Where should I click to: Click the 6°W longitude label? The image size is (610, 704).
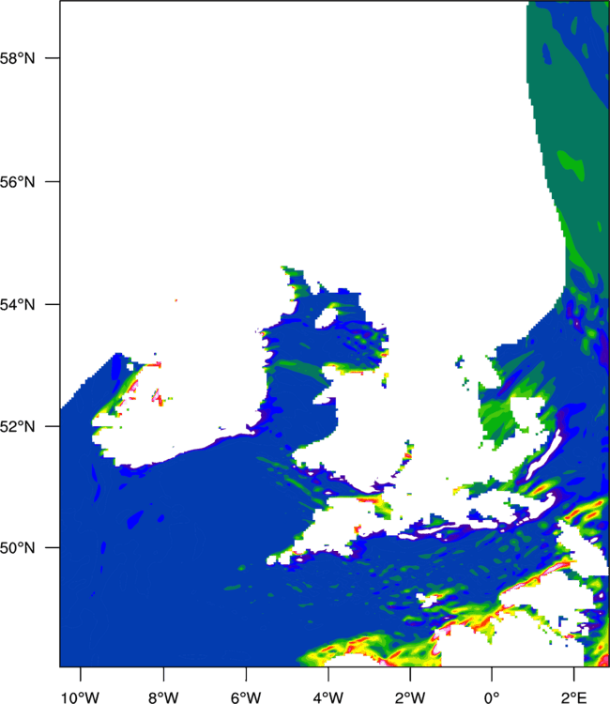246,697
